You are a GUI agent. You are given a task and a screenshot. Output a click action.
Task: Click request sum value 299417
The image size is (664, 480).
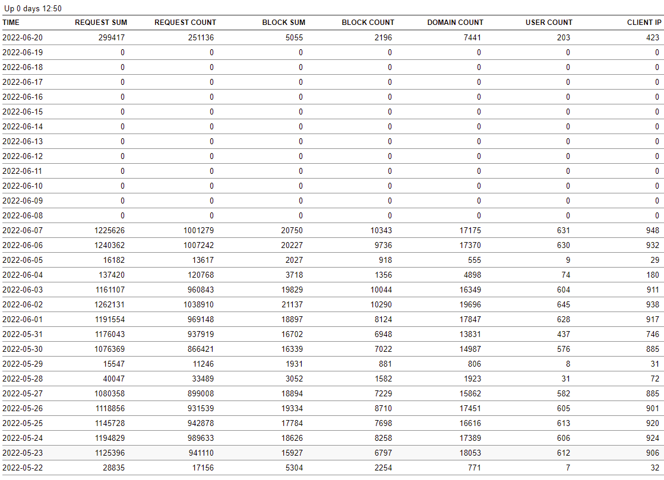click(x=112, y=37)
